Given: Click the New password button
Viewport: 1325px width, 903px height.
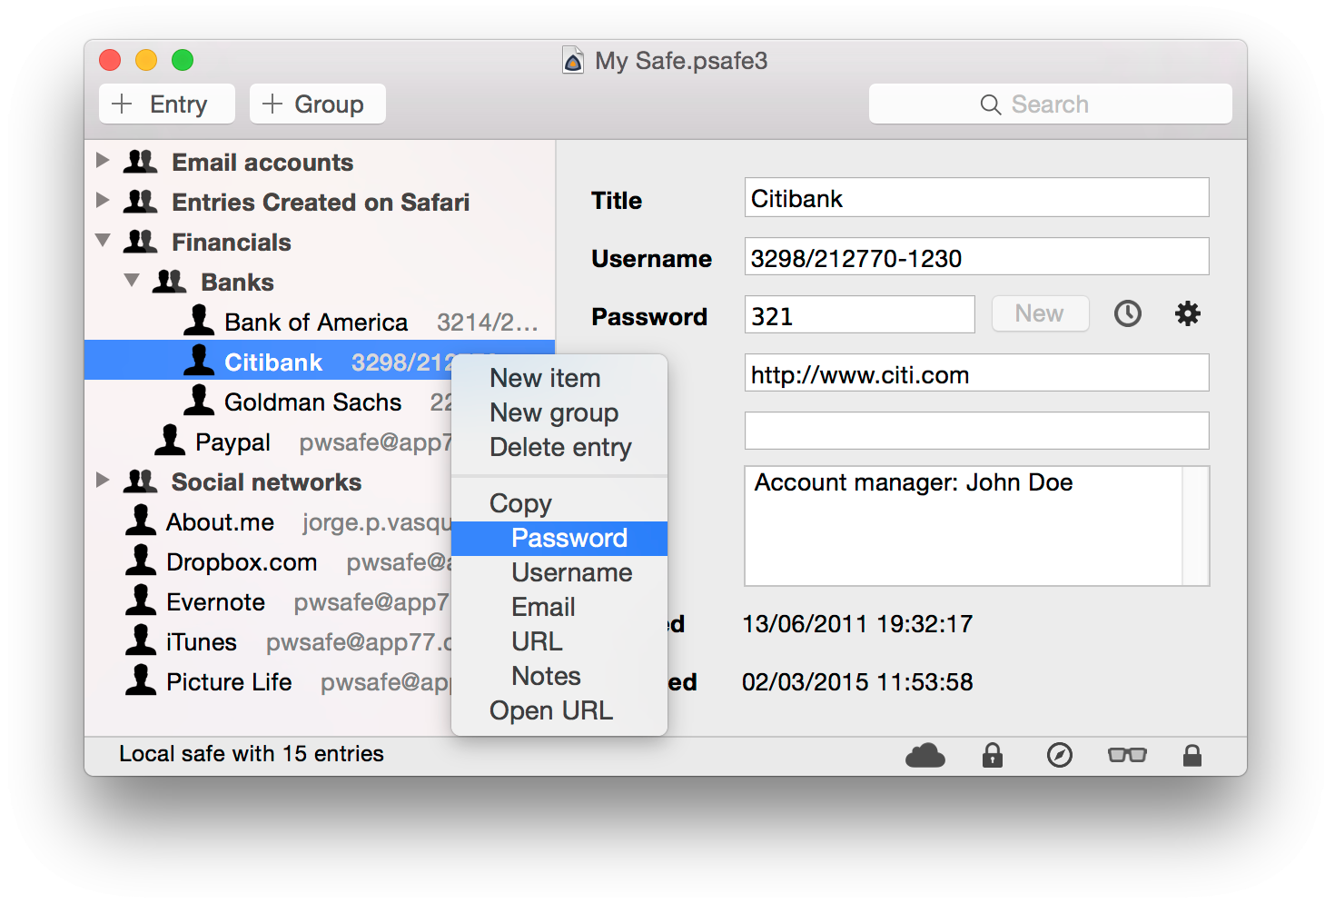Looking at the screenshot, I should click(1041, 313).
